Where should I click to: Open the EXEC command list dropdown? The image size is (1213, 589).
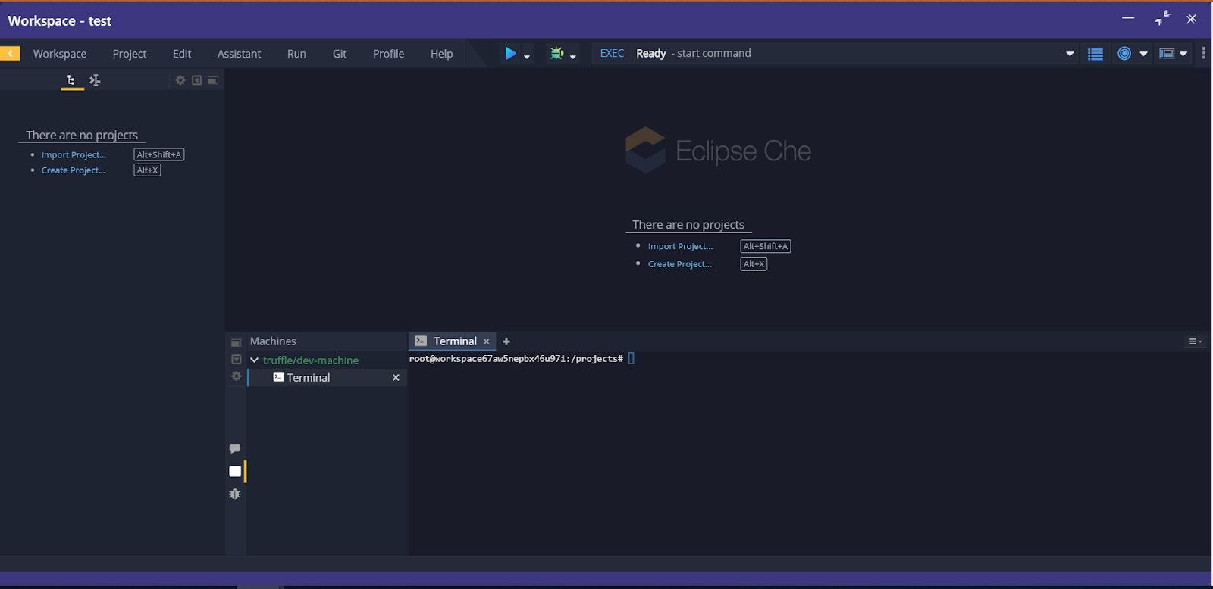(x=1070, y=54)
